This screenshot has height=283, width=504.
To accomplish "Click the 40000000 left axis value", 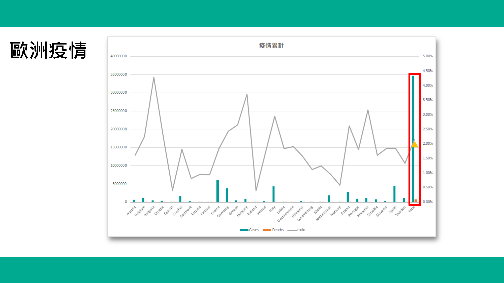I will [x=119, y=56].
